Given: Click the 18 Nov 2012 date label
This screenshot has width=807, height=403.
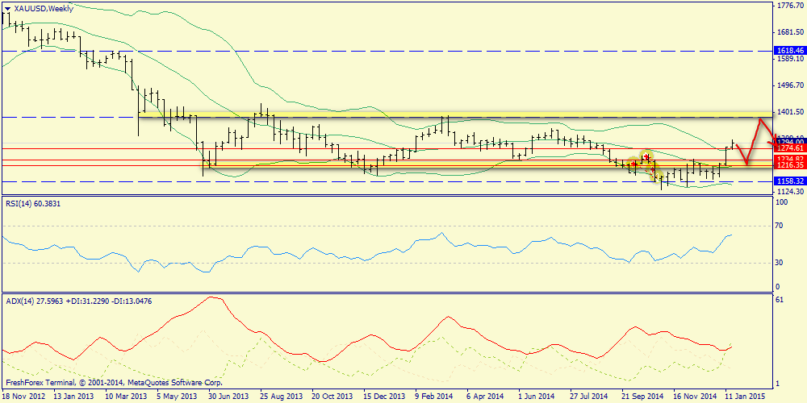Looking at the screenshot, I should tap(24, 397).
